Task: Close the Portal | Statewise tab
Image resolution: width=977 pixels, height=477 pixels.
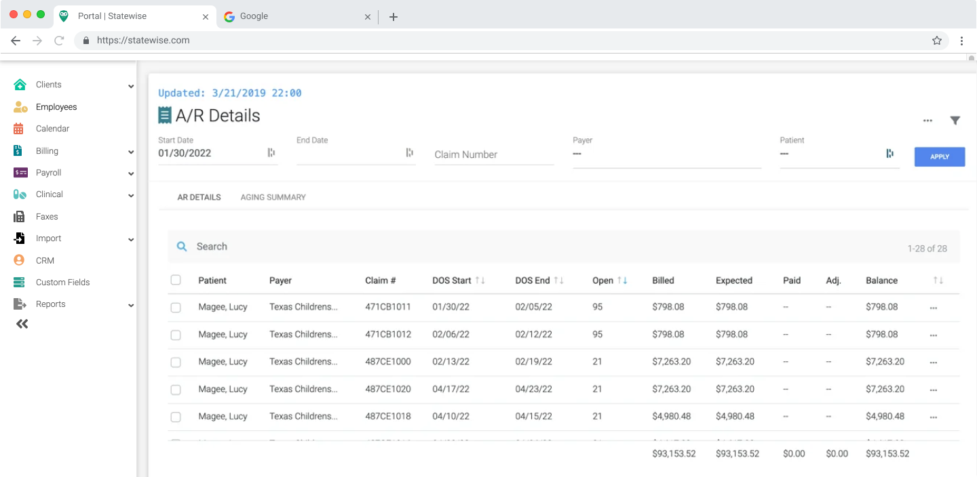Action: point(204,17)
